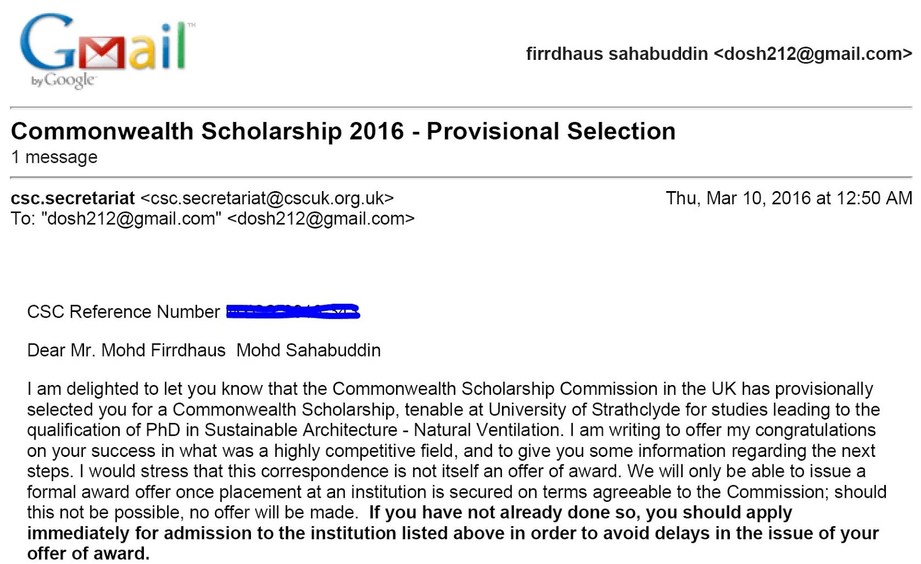This screenshot has width=921, height=564.
Task: Click the Gmail logo
Action: 104,45
